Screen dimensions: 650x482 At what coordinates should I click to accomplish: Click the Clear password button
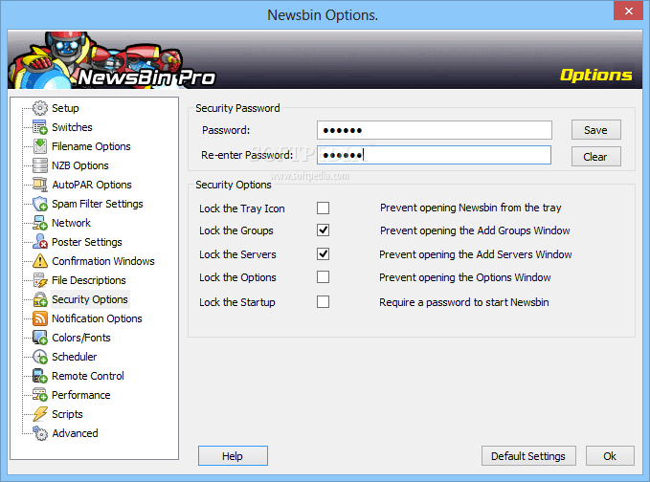coord(595,157)
